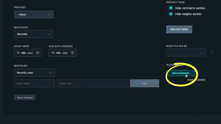Focus the Insert name text field
The image size is (221, 124).
point(34,83)
